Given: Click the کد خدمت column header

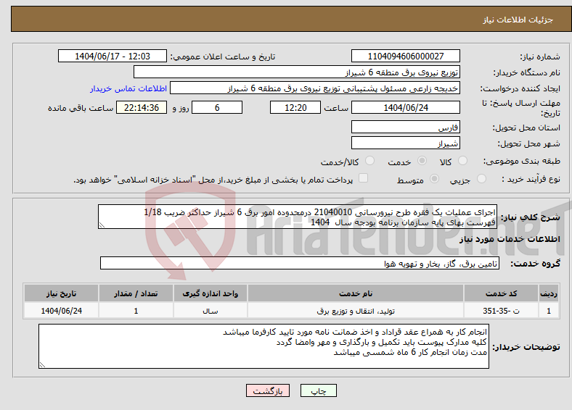Looking at the screenshot, I should pos(502,293).
